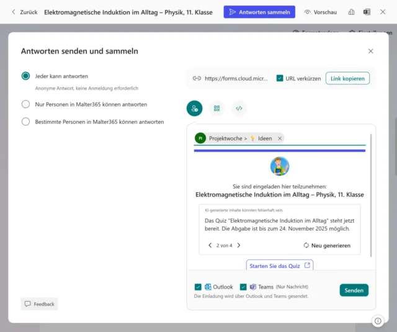Uncheck the URL verkürzen checkbox

[x=280, y=78]
